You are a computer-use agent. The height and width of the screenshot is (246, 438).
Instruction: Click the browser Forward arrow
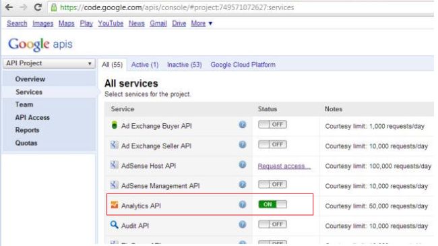coord(23,7)
